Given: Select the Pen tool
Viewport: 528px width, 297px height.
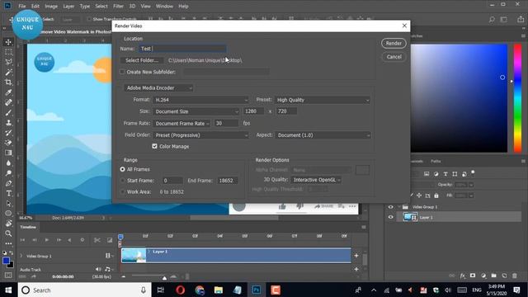Looking at the screenshot, I should [x=8, y=183].
